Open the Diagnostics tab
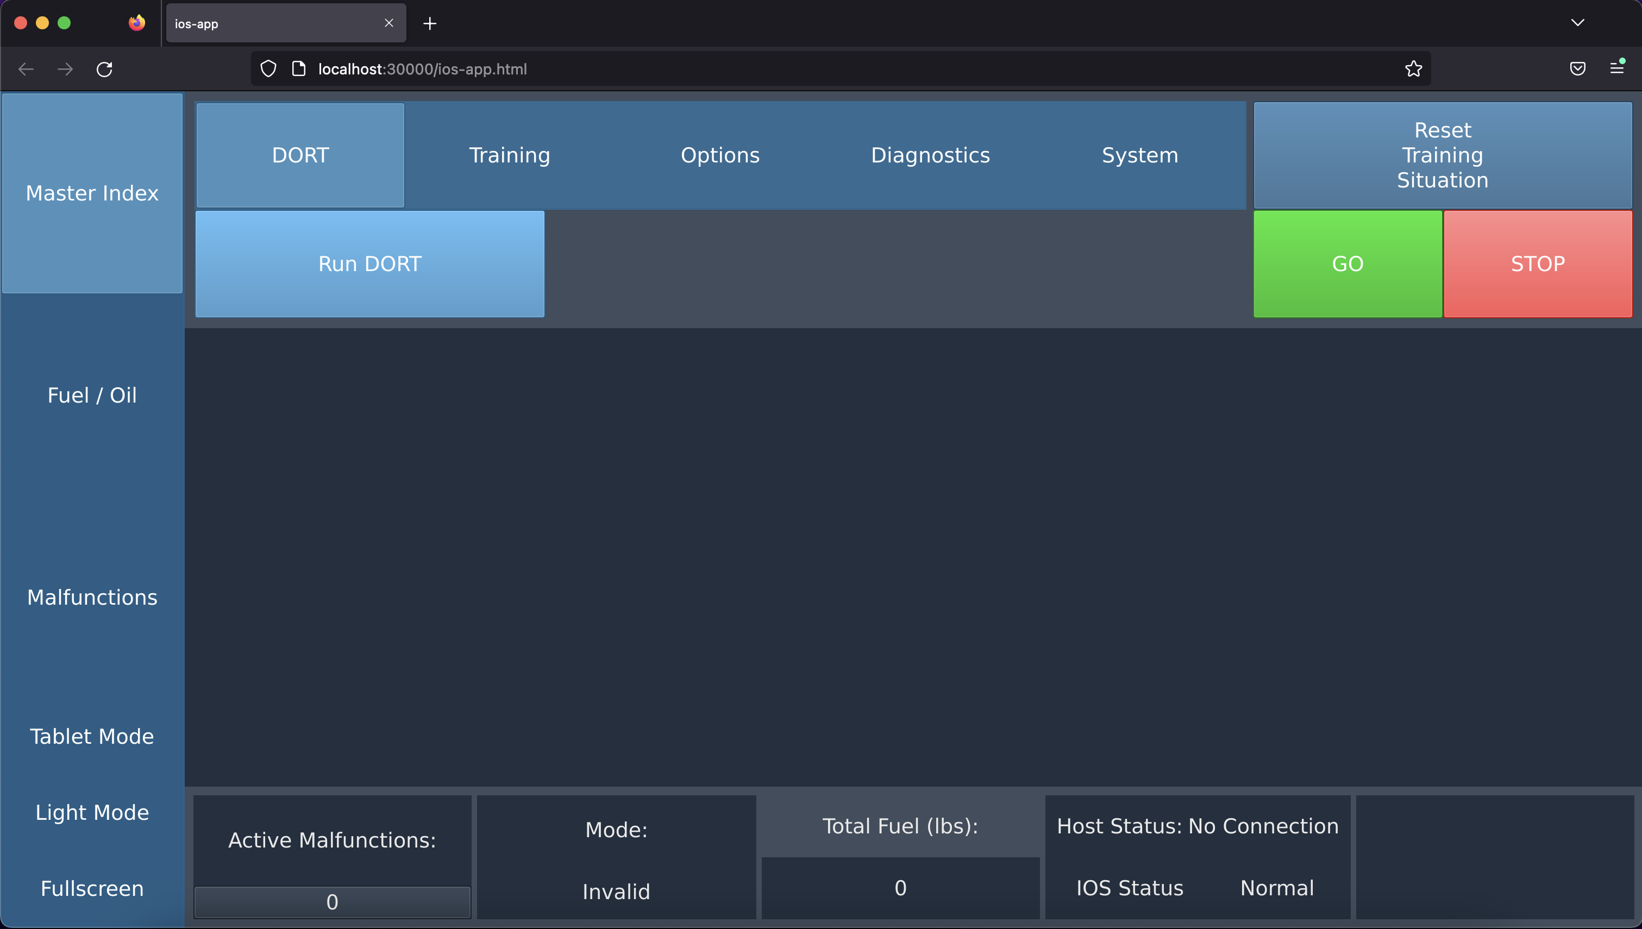Viewport: 1642px width, 929px height. point(930,155)
